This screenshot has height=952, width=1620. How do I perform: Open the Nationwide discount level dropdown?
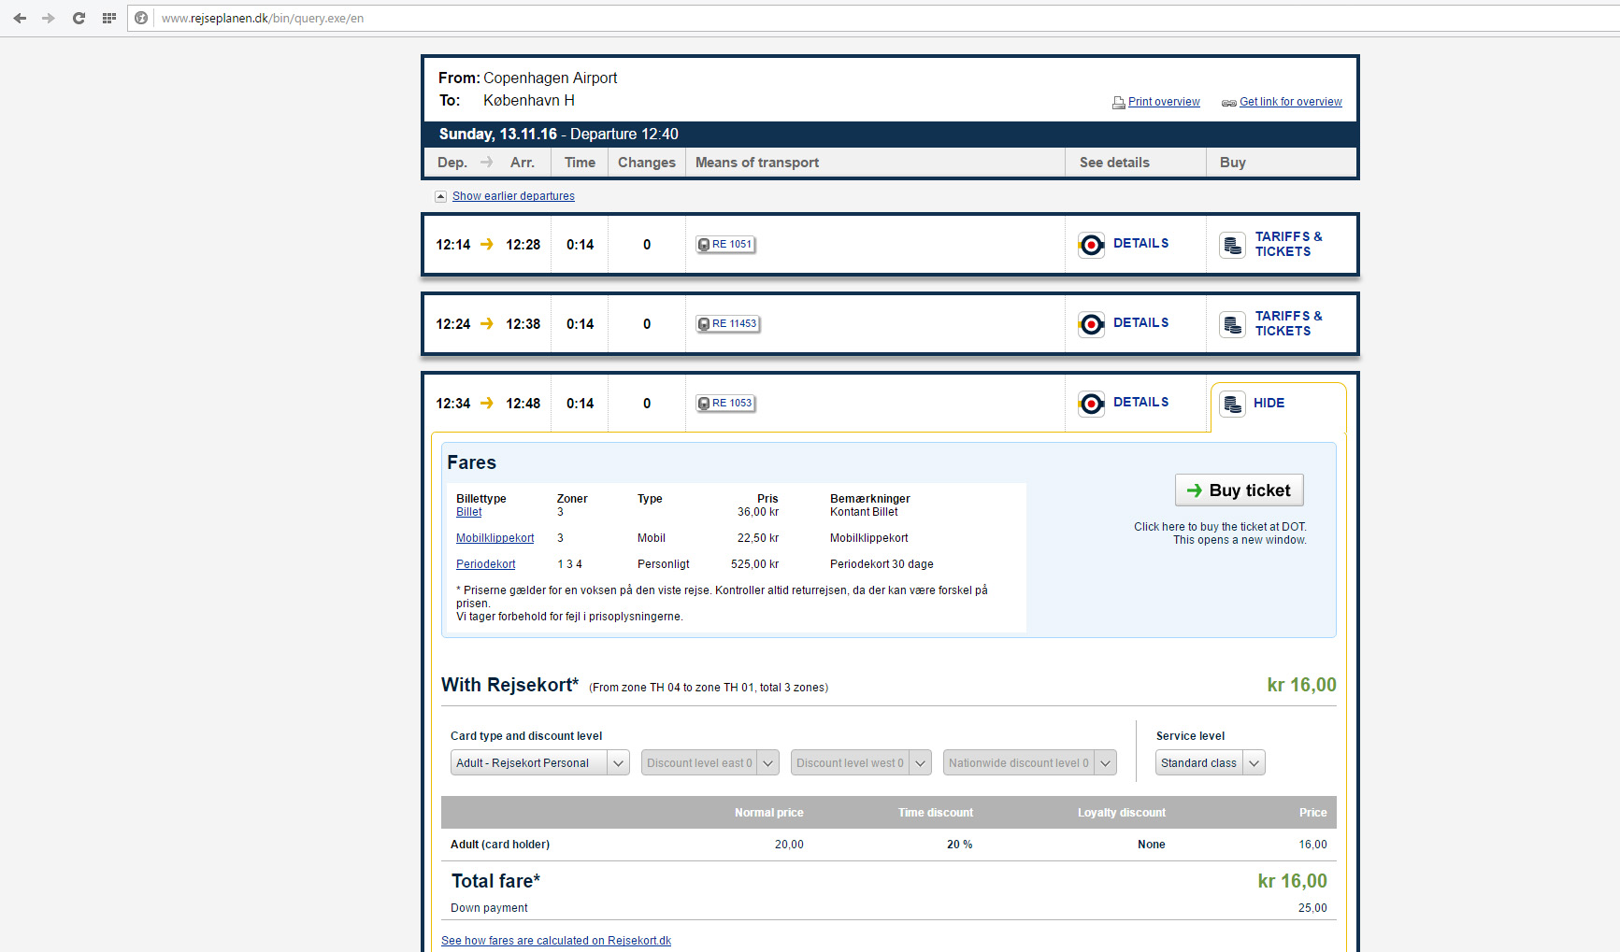click(x=1029, y=763)
